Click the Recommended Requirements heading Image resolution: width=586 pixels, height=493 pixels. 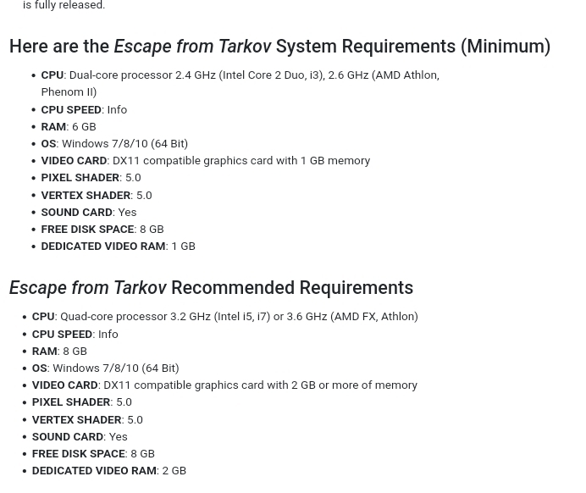(211, 288)
